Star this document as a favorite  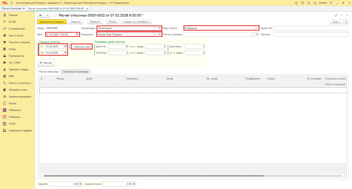pyautogui.click(x=54, y=15)
